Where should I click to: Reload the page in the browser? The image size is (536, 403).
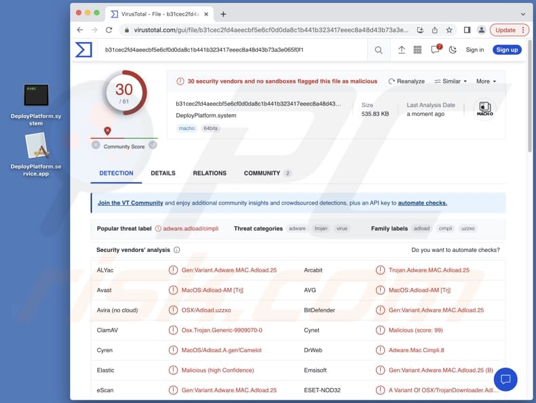click(x=109, y=30)
